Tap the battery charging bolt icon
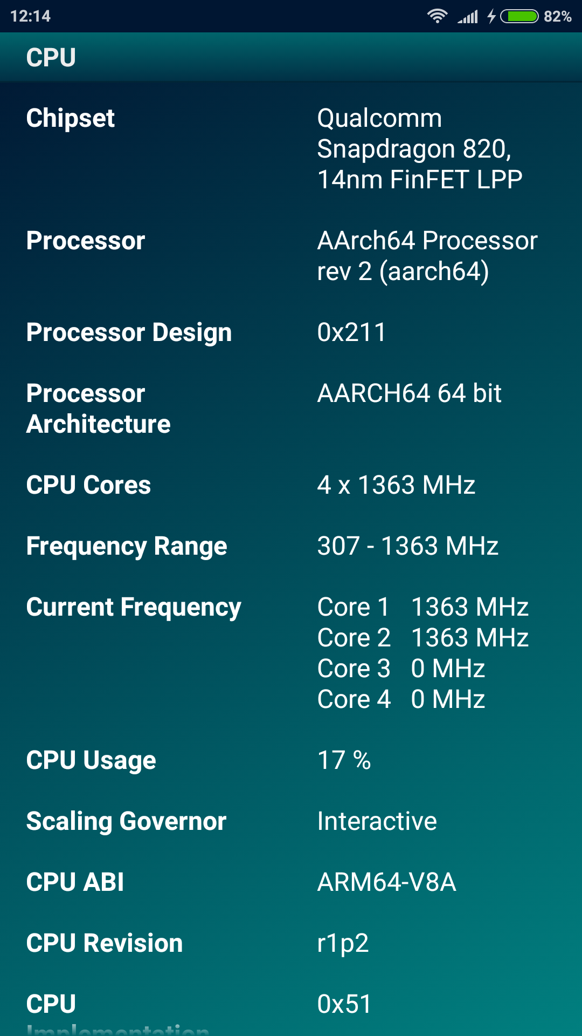The image size is (582, 1036). pyautogui.click(x=491, y=16)
